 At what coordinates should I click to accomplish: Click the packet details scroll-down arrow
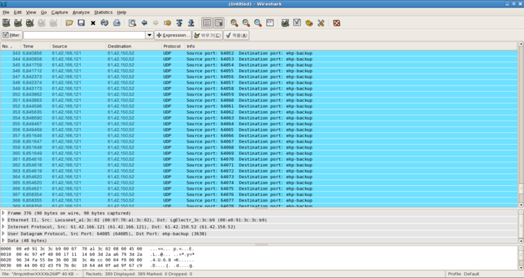pyautogui.click(x=520, y=241)
